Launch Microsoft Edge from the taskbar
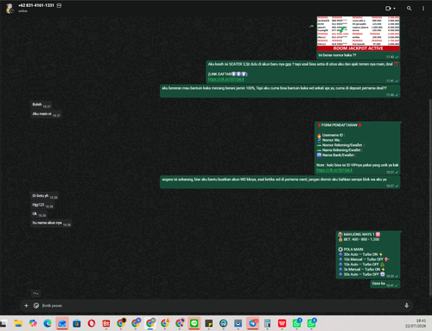 tap(48, 323)
